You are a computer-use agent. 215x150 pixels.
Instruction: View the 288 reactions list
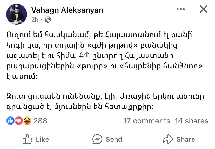[x=40, y=121]
